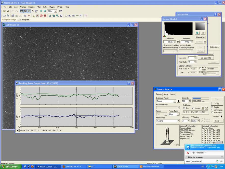
Task: Click the Seconds exposure input field
Action: (185, 101)
